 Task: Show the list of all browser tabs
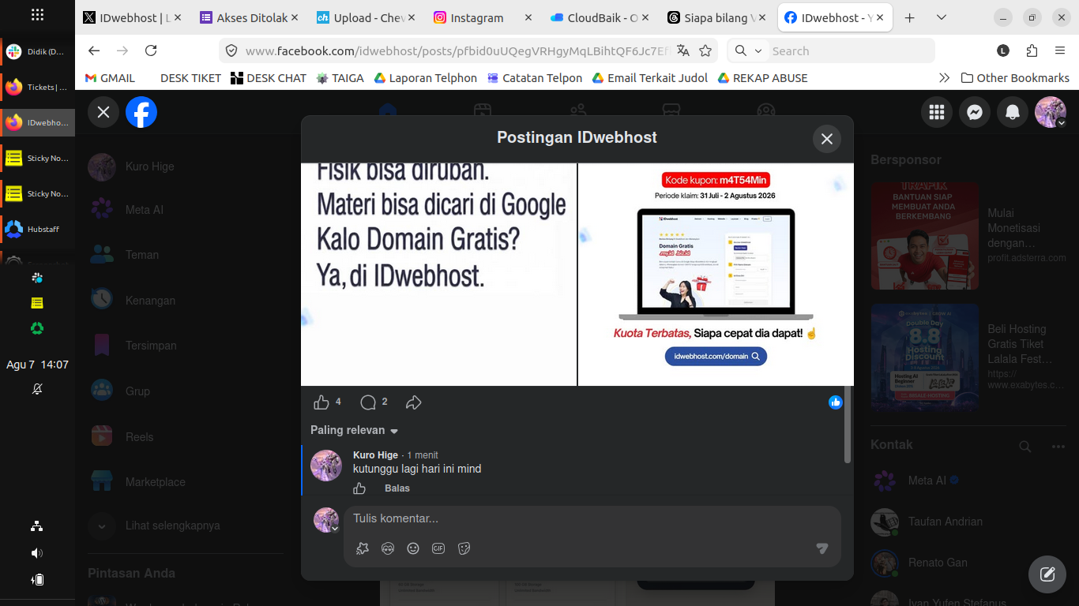pos(942,17)
